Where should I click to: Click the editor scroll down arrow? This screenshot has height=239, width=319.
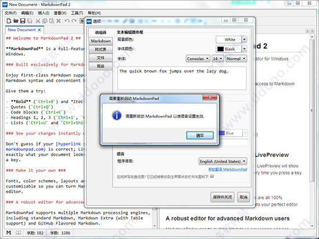154,226
